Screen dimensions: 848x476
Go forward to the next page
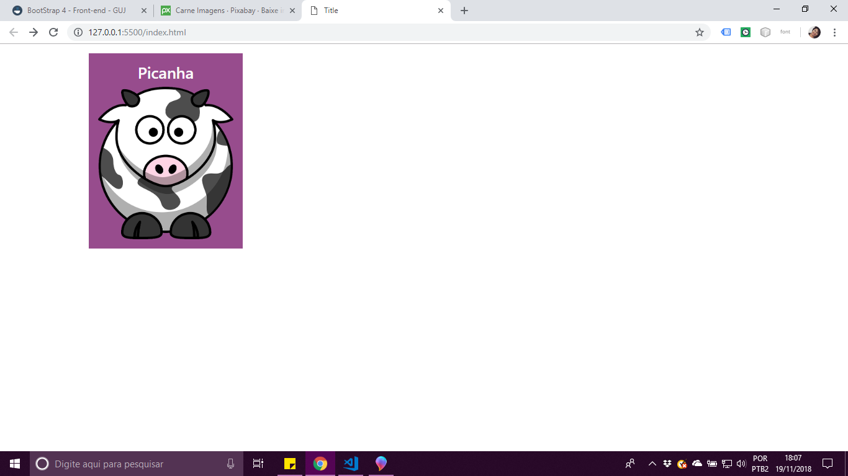(x=34, y=32)
